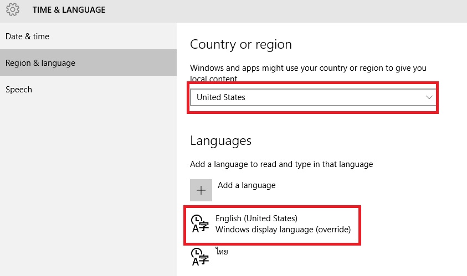Click the Country or region heading
467x276 pixels.
[x=241, y=45]
